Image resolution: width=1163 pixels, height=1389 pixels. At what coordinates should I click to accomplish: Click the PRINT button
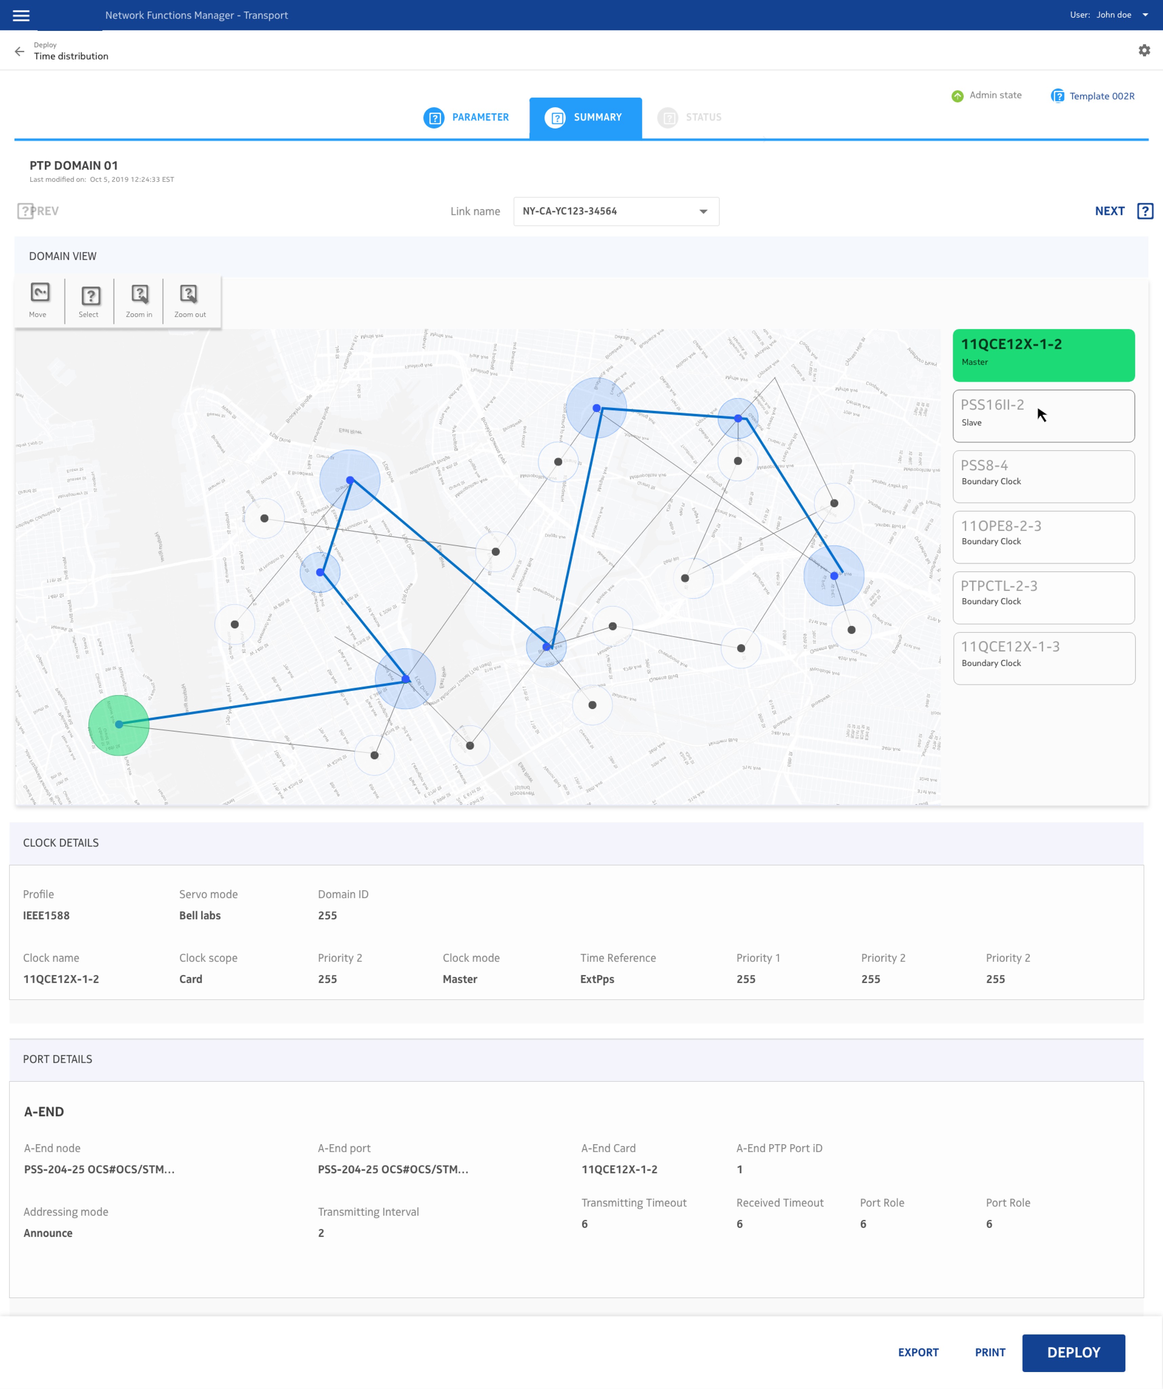(x=990, y=1352)
